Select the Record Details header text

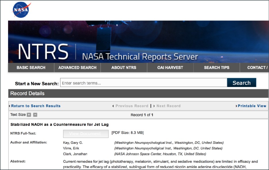(27, 93)
